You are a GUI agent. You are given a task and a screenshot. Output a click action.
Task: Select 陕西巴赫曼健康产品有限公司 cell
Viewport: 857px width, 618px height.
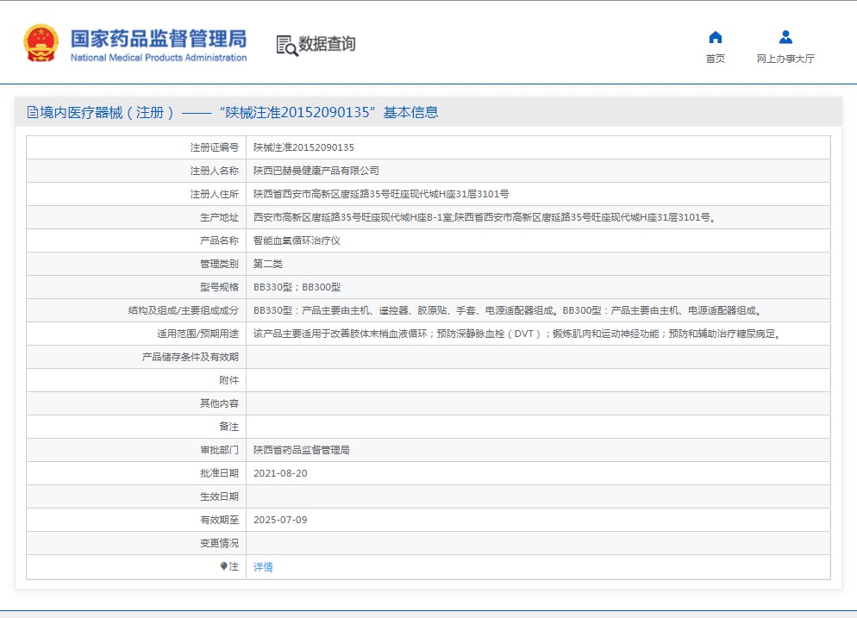(x=316, y=171)
